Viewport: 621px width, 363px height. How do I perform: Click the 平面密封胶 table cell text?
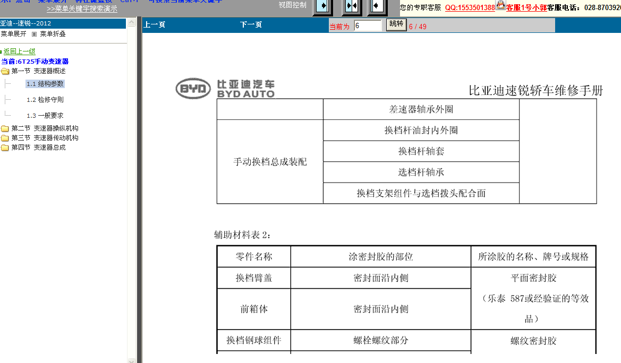[533, 278]
